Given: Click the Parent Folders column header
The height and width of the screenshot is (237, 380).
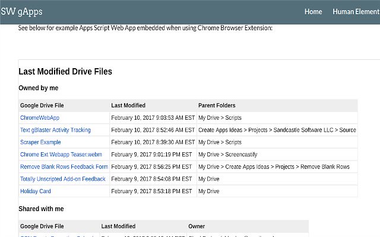Looking at the screenshot, I should tap(217, 105).
